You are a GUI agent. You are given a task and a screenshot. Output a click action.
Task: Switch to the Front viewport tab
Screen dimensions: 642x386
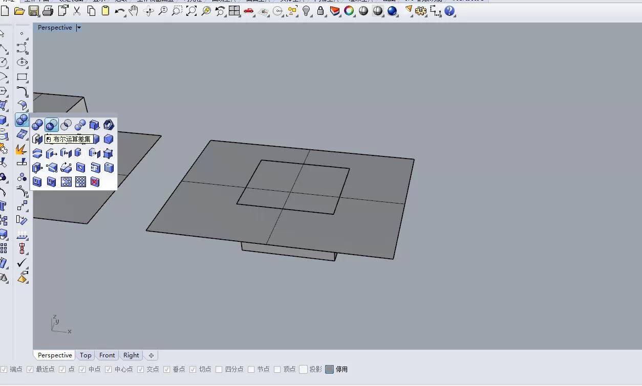[x=106, y=355]
